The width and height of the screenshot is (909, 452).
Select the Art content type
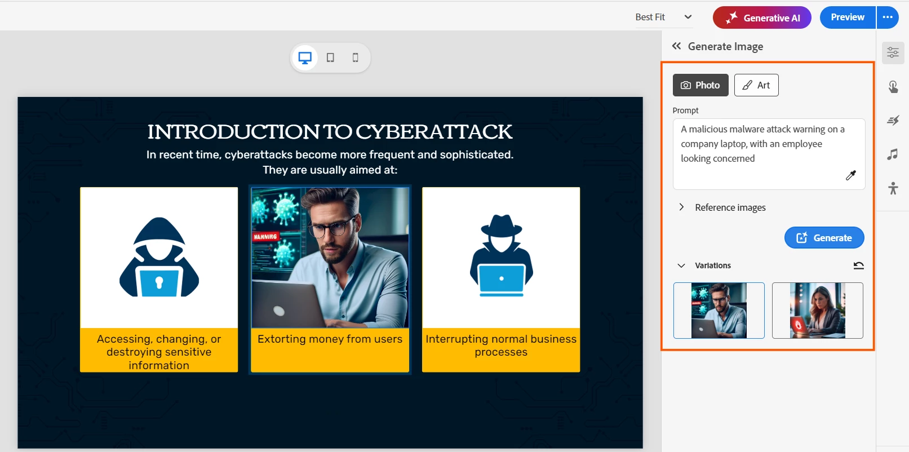pyautogui.click(x=756, y=85)
